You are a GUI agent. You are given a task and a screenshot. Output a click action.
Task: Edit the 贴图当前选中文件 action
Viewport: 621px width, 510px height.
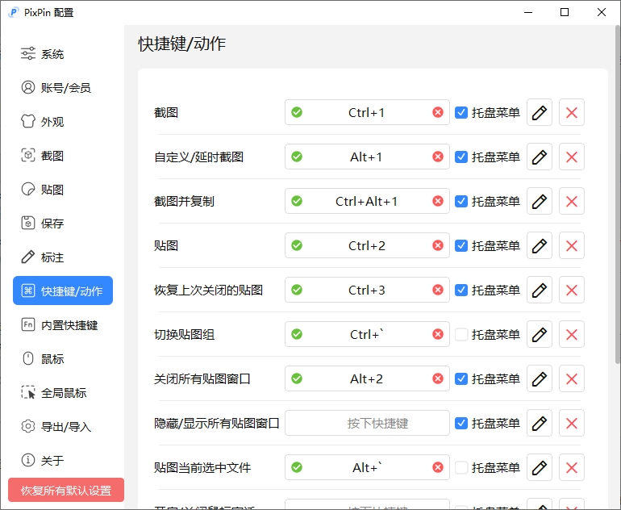coord(540,467)
